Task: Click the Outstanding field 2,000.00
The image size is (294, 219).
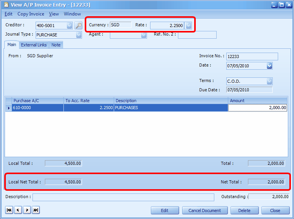Action: [x=269, y=197]
